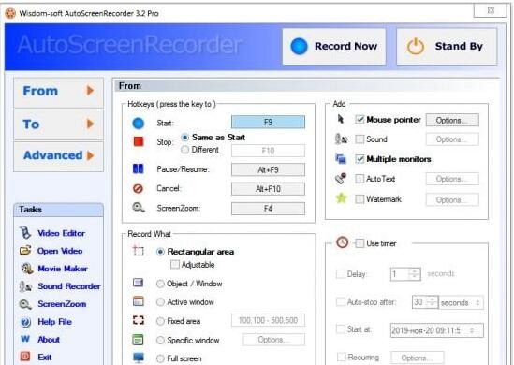Click the Rectangular area dashed icon
The height and width of the screenshot is (365, 514).
point(139,251)
